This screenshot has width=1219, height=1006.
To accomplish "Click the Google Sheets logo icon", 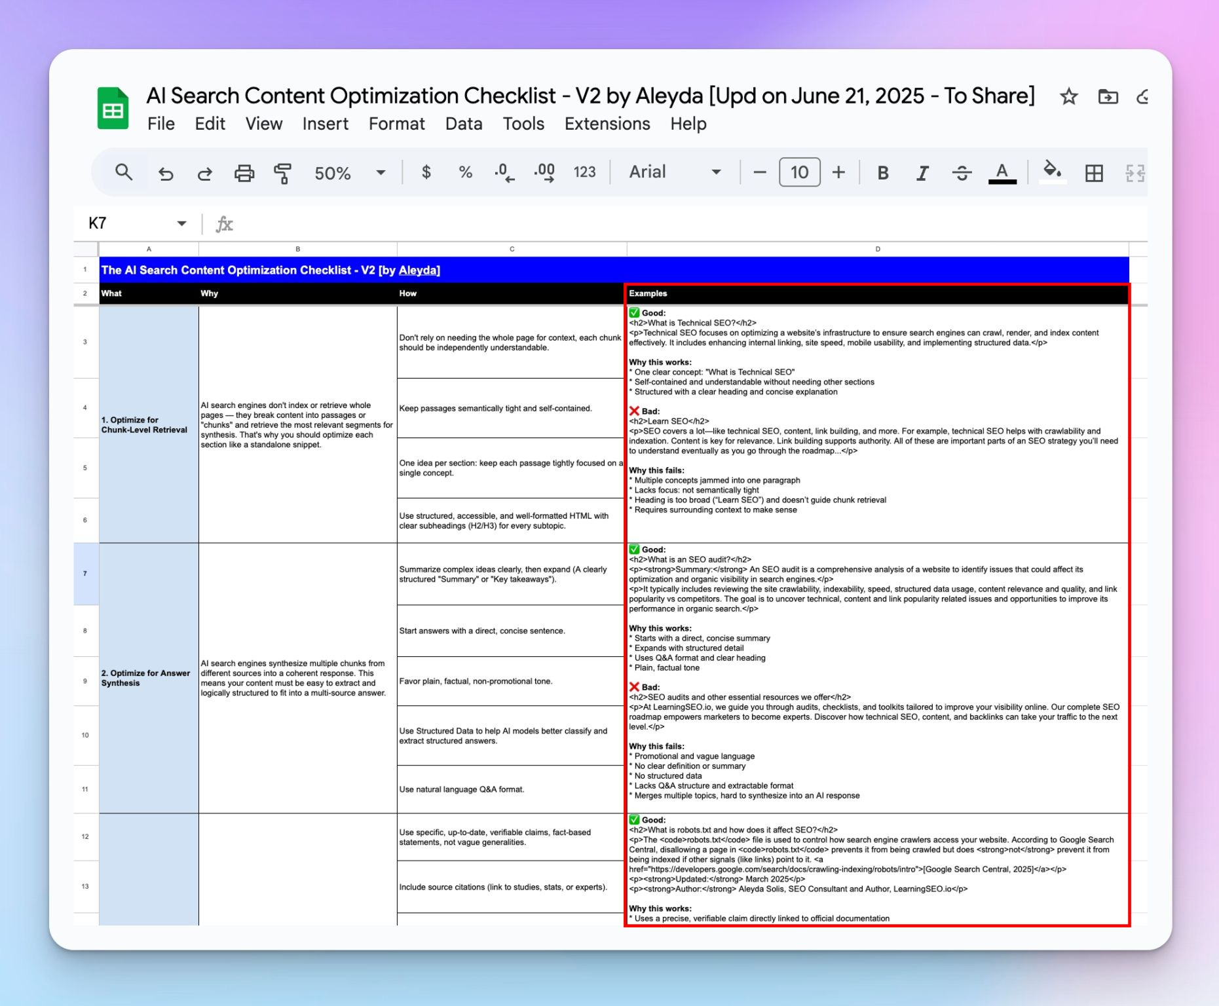I will click(113, 109).
